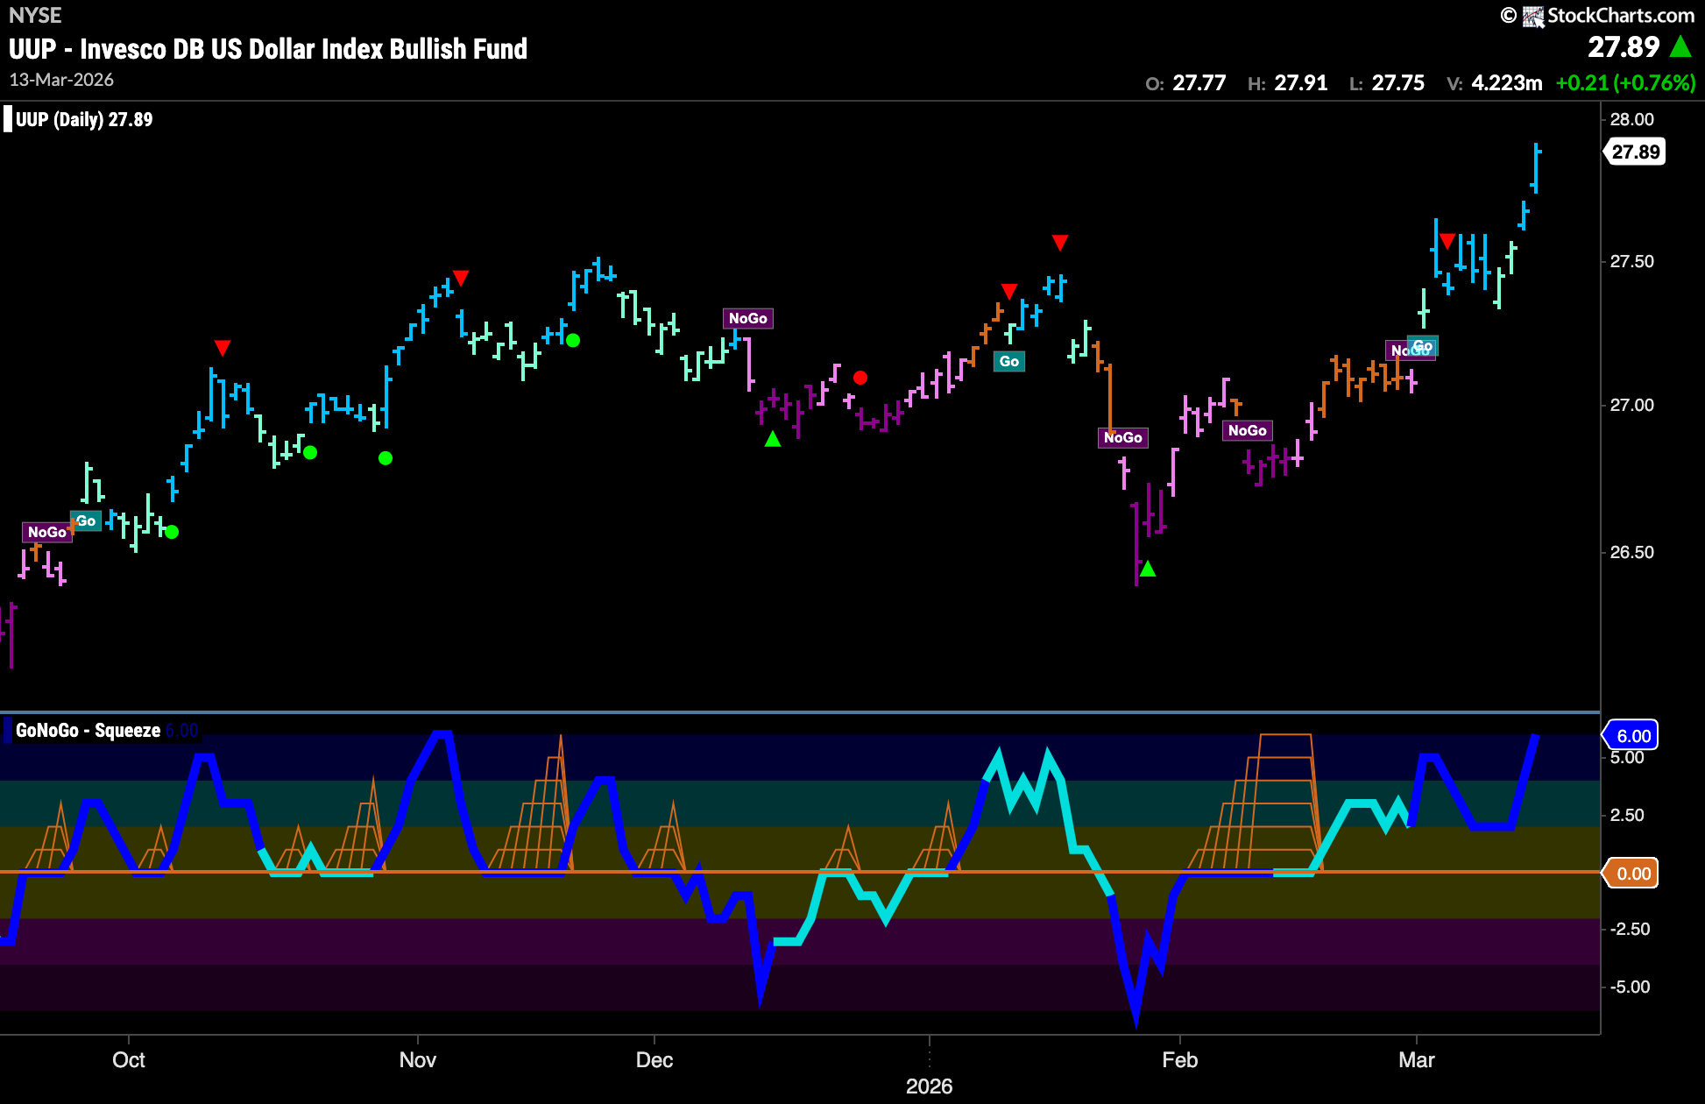Image resolution: width=1705 pixels, height=1104 pixels.
Task: Click the red triangle above early November bars
Action: coord(461,279)
